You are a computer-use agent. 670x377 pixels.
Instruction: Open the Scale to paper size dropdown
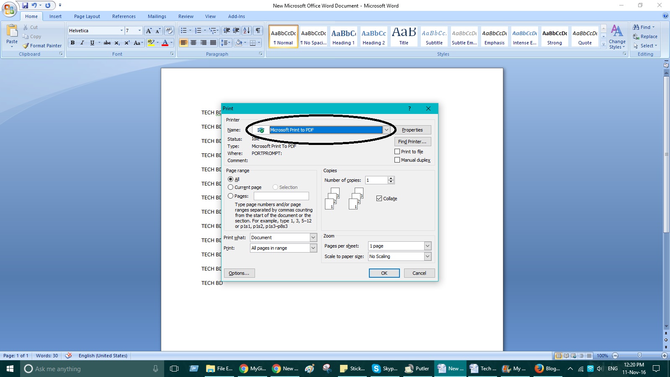coord(428,256)
